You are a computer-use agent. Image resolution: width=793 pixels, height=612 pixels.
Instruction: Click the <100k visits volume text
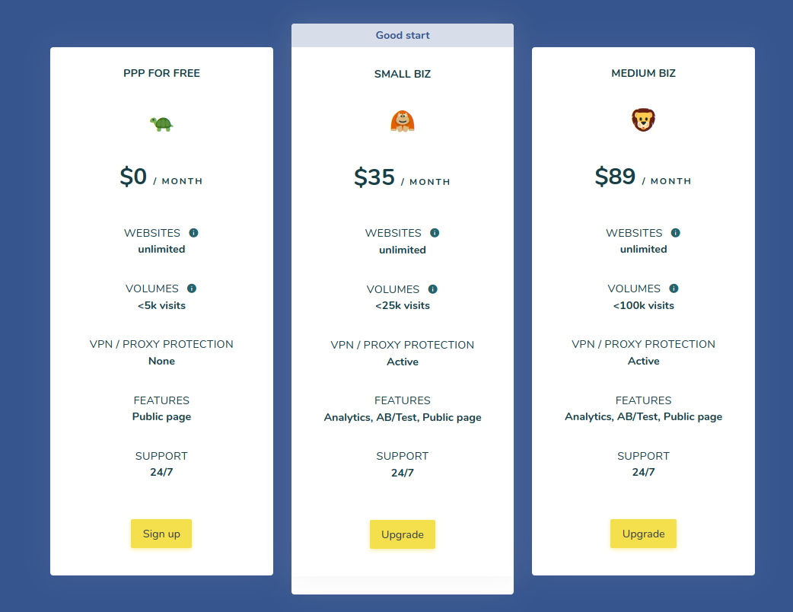(x=643, y=305)
